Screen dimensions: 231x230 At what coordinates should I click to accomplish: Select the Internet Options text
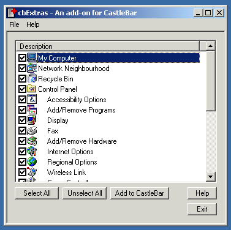[x=70, y=152]
